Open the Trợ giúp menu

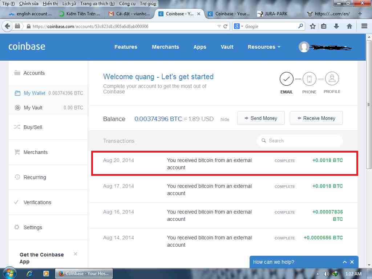(148, 4)
